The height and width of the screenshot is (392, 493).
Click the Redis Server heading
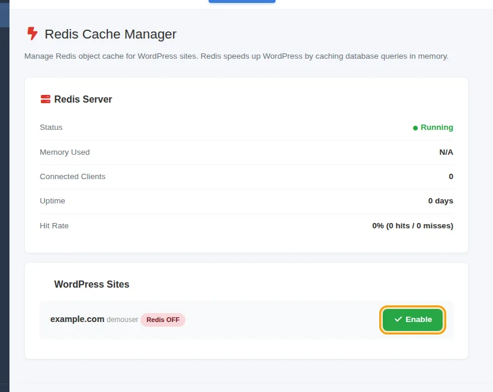pyautogui.click(x=83, y=100)
